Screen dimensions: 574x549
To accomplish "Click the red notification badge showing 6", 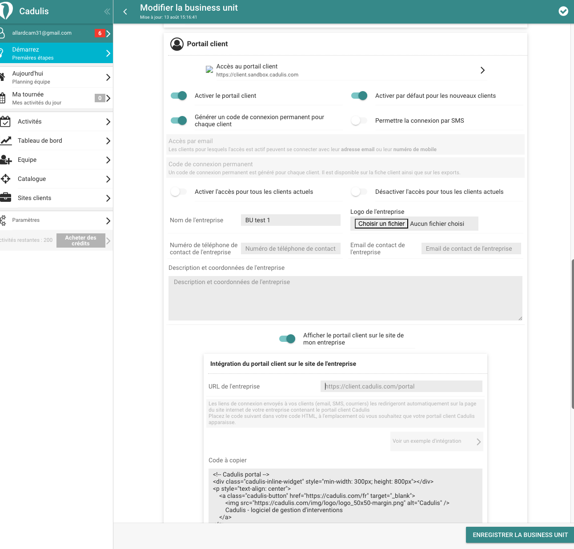I will coord(100,33).
